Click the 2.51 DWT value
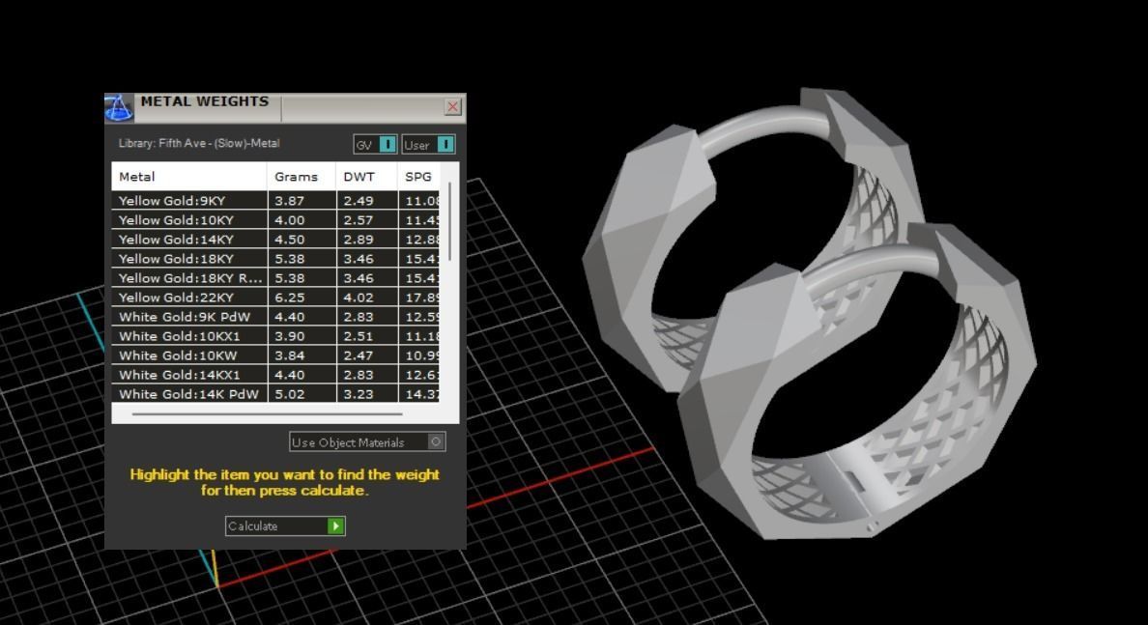This screenshot has width=1148, height=625. [x=359, y=337]
